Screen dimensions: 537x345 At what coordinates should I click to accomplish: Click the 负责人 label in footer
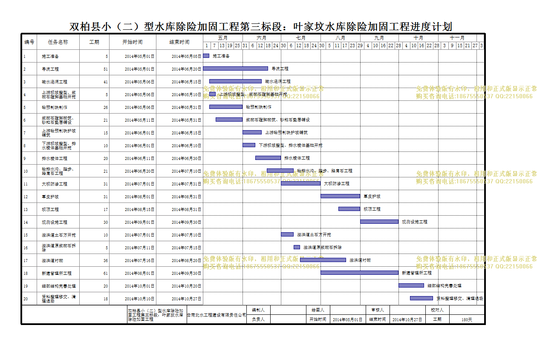click(x=258, y=319)
